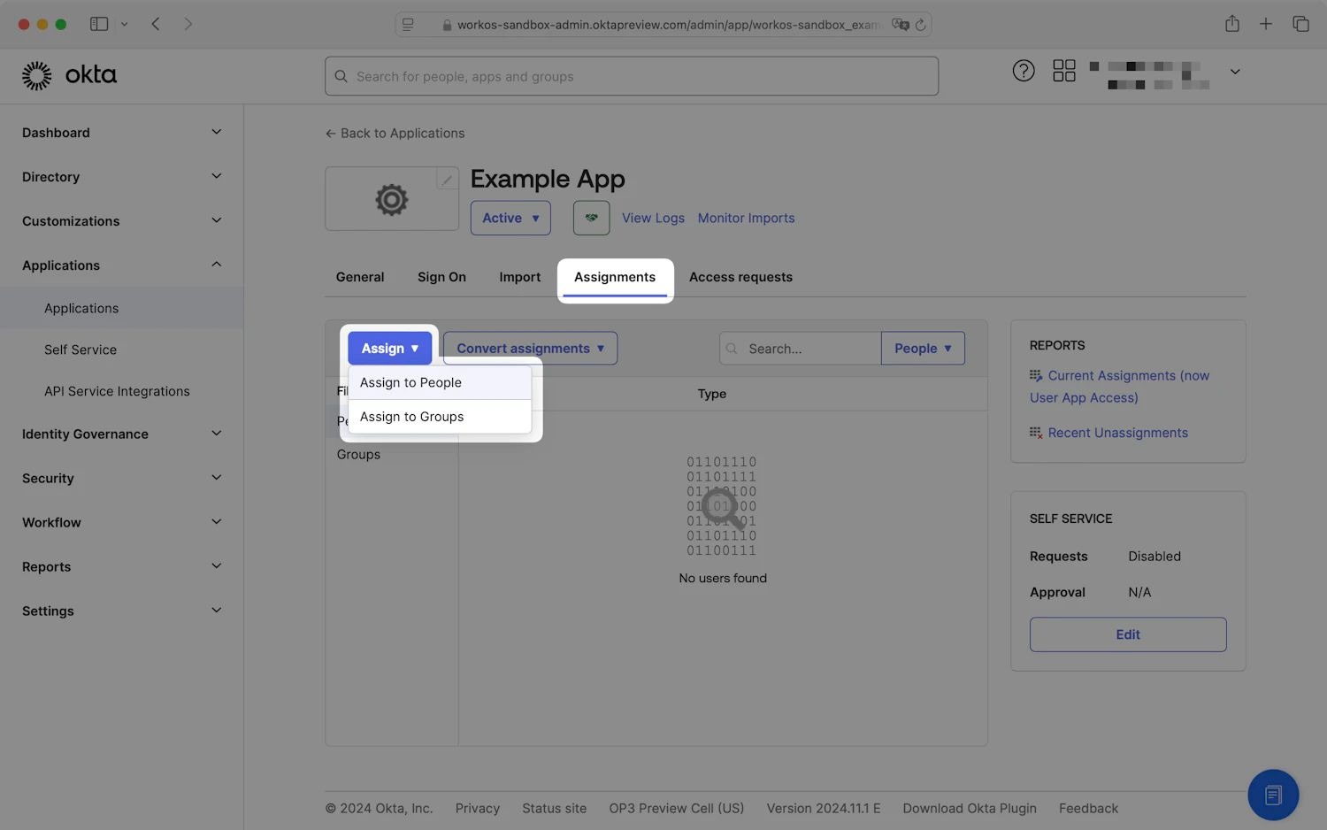The height and width of the screenshot is (830, 1327).
Task: Open the Convert assignments dropdown
Action: pos(530,349)
